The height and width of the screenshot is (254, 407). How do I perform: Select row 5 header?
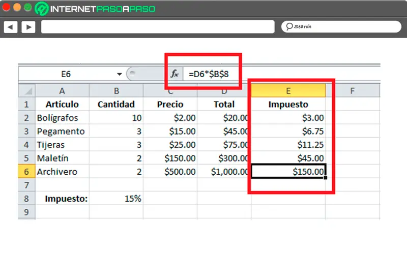point(26,158)
